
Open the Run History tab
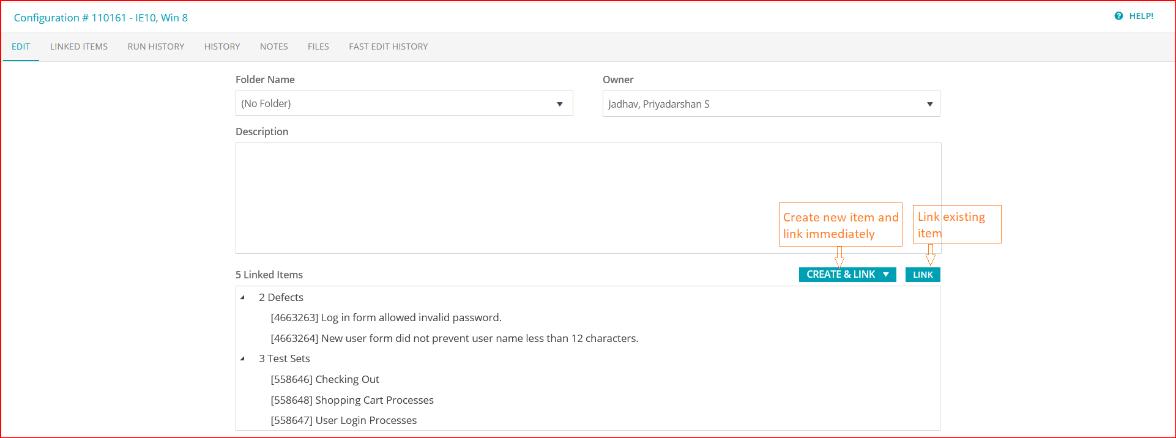point(156,46)
